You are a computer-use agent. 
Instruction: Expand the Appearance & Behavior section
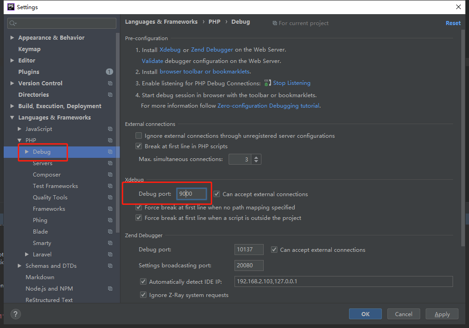coord(12,38)
